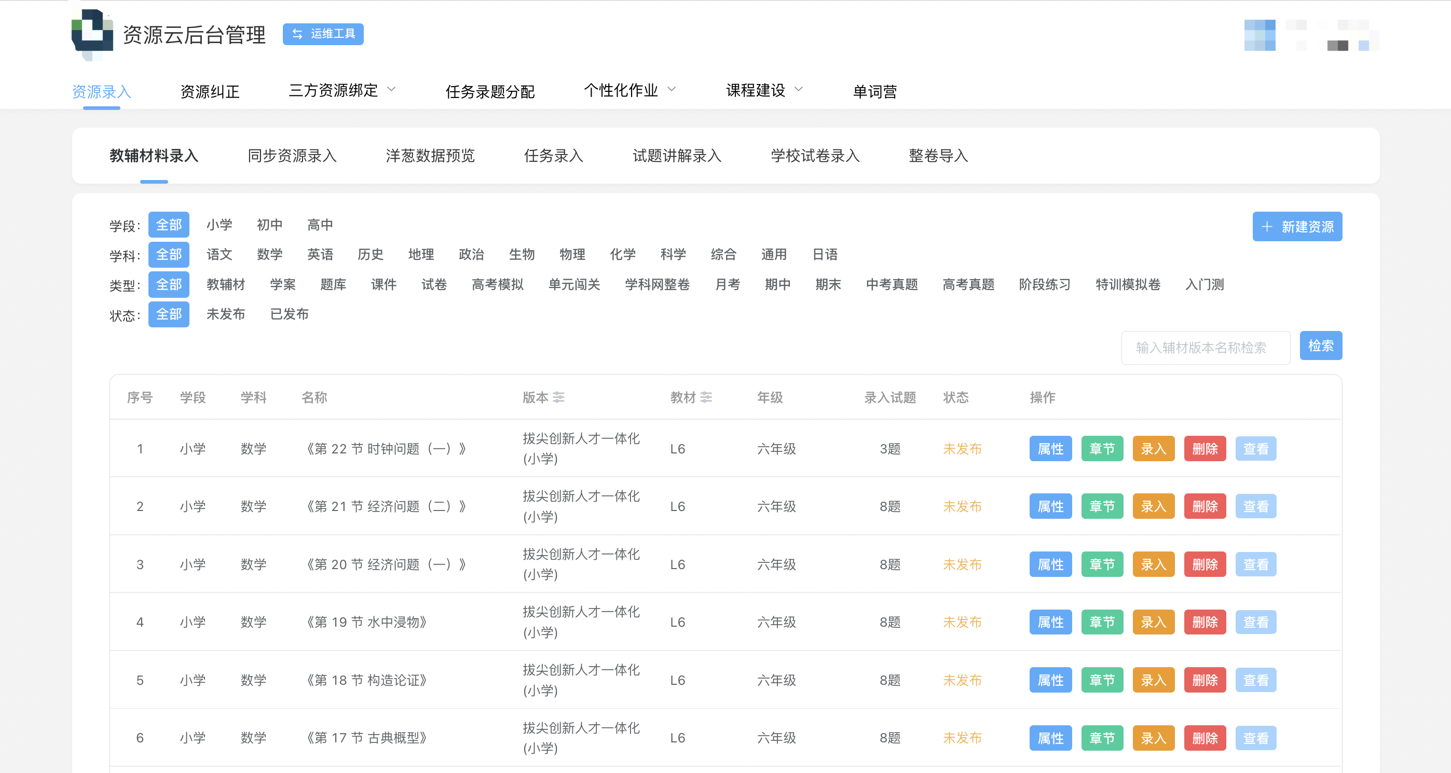Filter 学段 by 小学
The image size is (1451, 773).
[219, 225]
